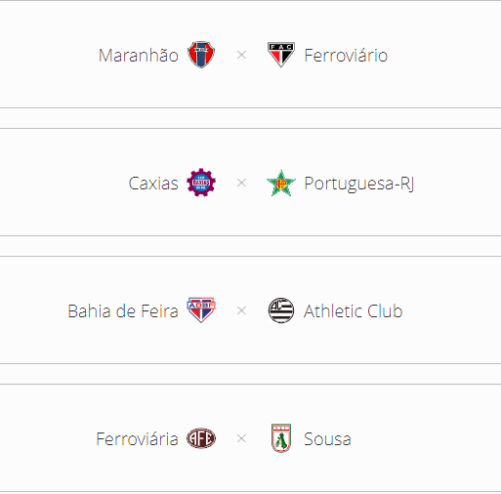Click the Ferroviário FAC shield crest

281,55
